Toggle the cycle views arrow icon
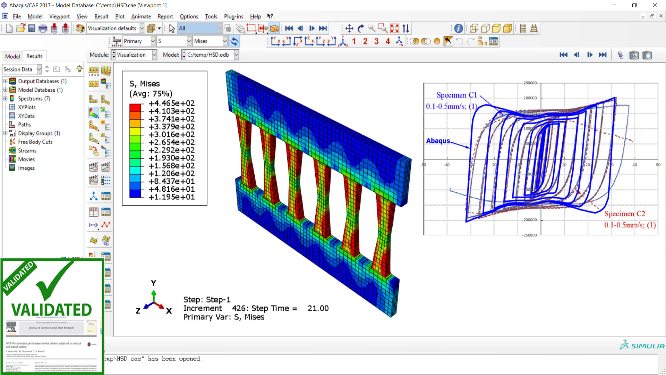 (406, 28)
